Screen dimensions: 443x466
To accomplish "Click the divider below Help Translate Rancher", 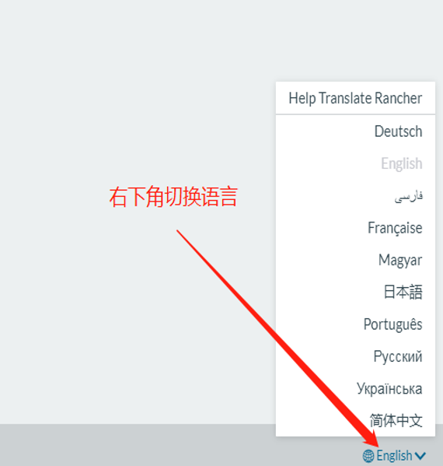I will [355, 114].
